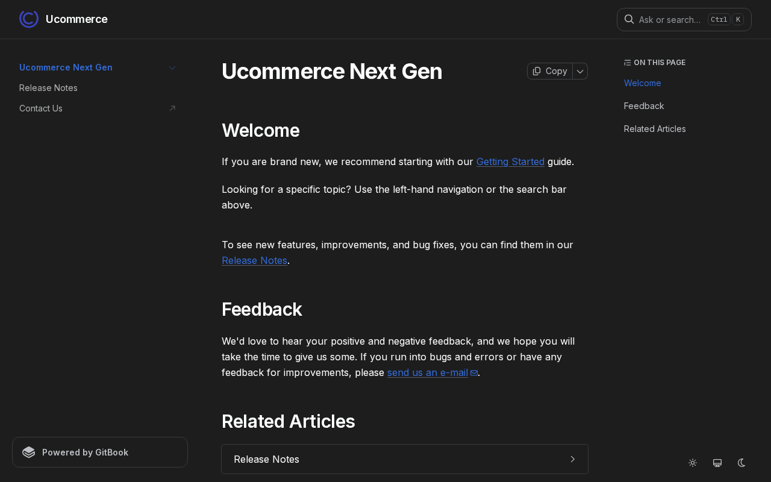The width and height of the screenshot is (771, 482).
Task: Switch to dark theme moon toggle
Action: (x=742, y=463)
